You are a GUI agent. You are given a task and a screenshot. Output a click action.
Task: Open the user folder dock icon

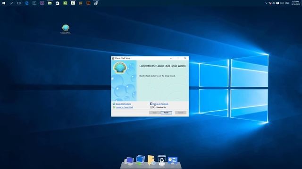(151, 160)
